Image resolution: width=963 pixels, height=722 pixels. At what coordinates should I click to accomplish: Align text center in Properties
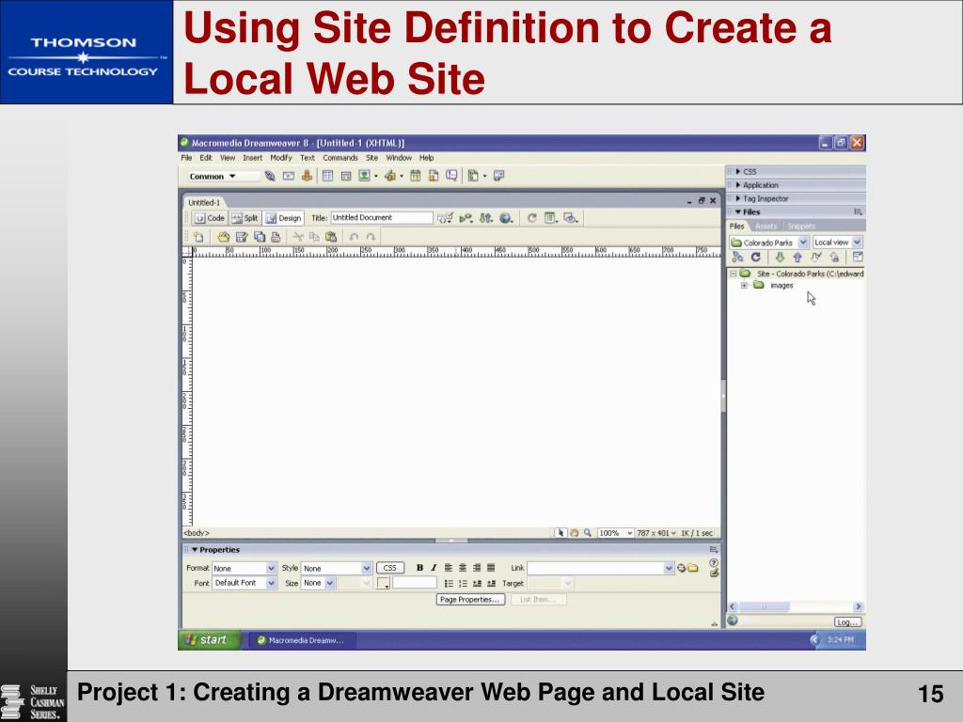pyautogui.click(x=463, y=568)
